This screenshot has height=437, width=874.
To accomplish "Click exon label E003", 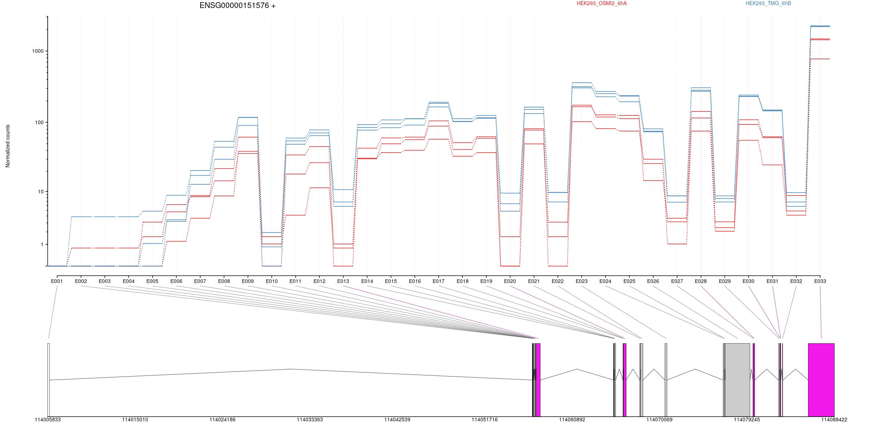I will (105, 281).
